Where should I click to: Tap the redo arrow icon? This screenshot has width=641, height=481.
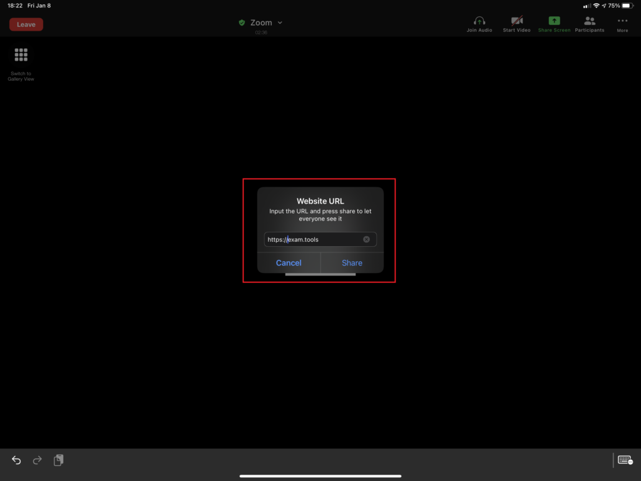point(37,460)
